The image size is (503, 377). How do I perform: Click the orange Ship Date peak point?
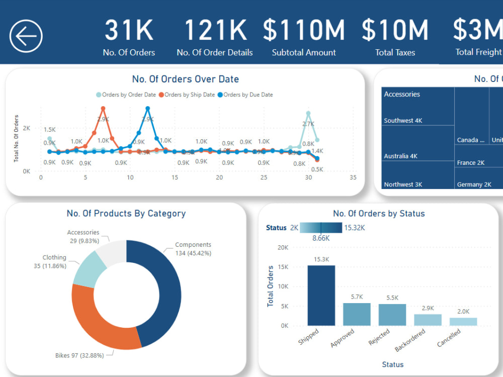tap(103, 108)
